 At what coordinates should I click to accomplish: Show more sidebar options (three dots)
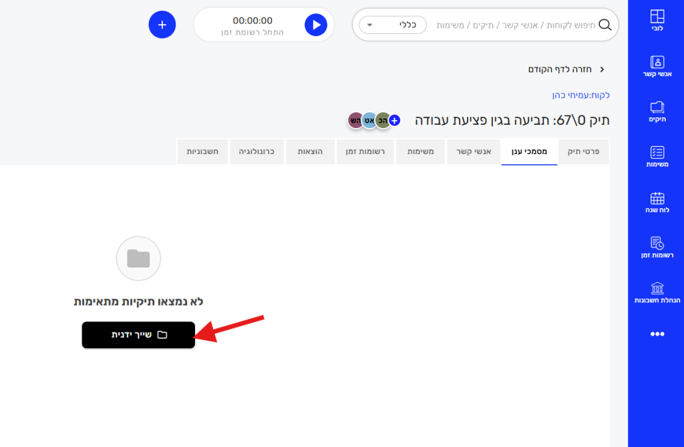[x=657, y=334]
